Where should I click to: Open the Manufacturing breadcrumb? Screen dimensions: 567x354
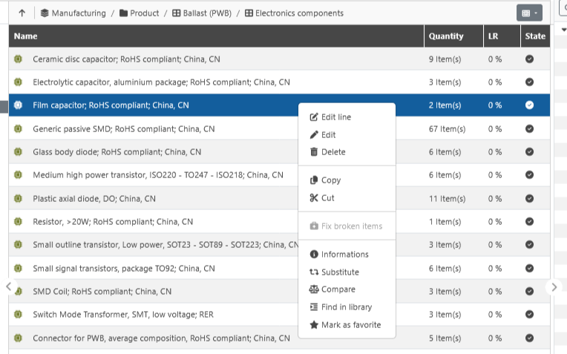73,13
